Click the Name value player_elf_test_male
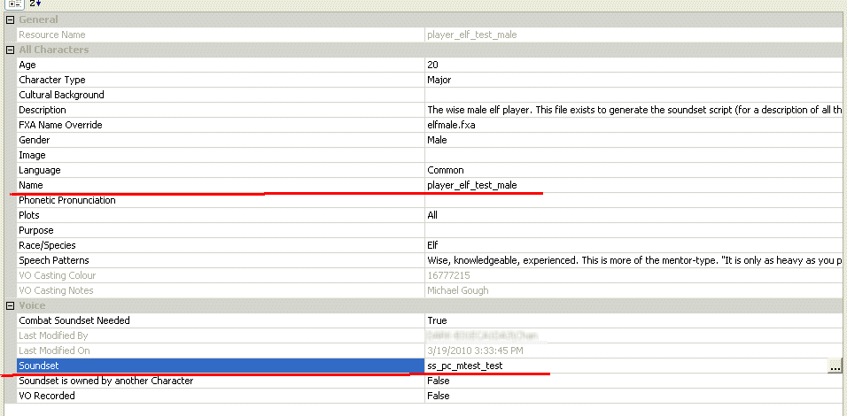This screenshot has height=416, width=847. coord(471,185)
